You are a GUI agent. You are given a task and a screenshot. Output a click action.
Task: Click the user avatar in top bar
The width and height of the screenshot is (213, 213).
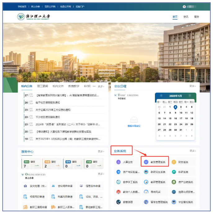[184, 7]
